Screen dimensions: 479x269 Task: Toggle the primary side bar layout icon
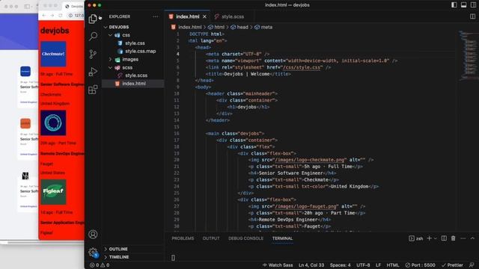pos(454,5)
